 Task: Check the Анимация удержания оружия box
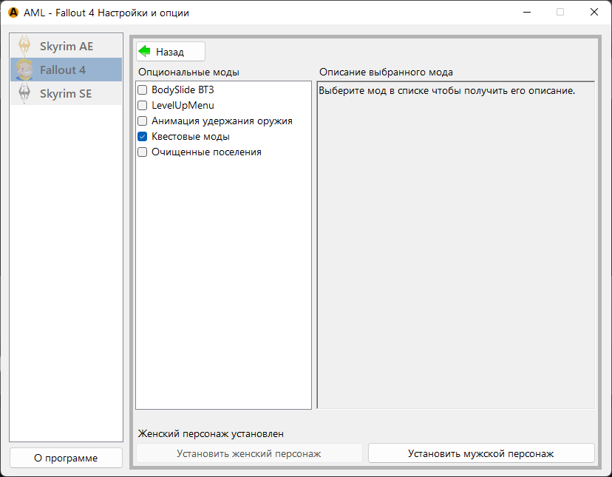coord(143,121)
